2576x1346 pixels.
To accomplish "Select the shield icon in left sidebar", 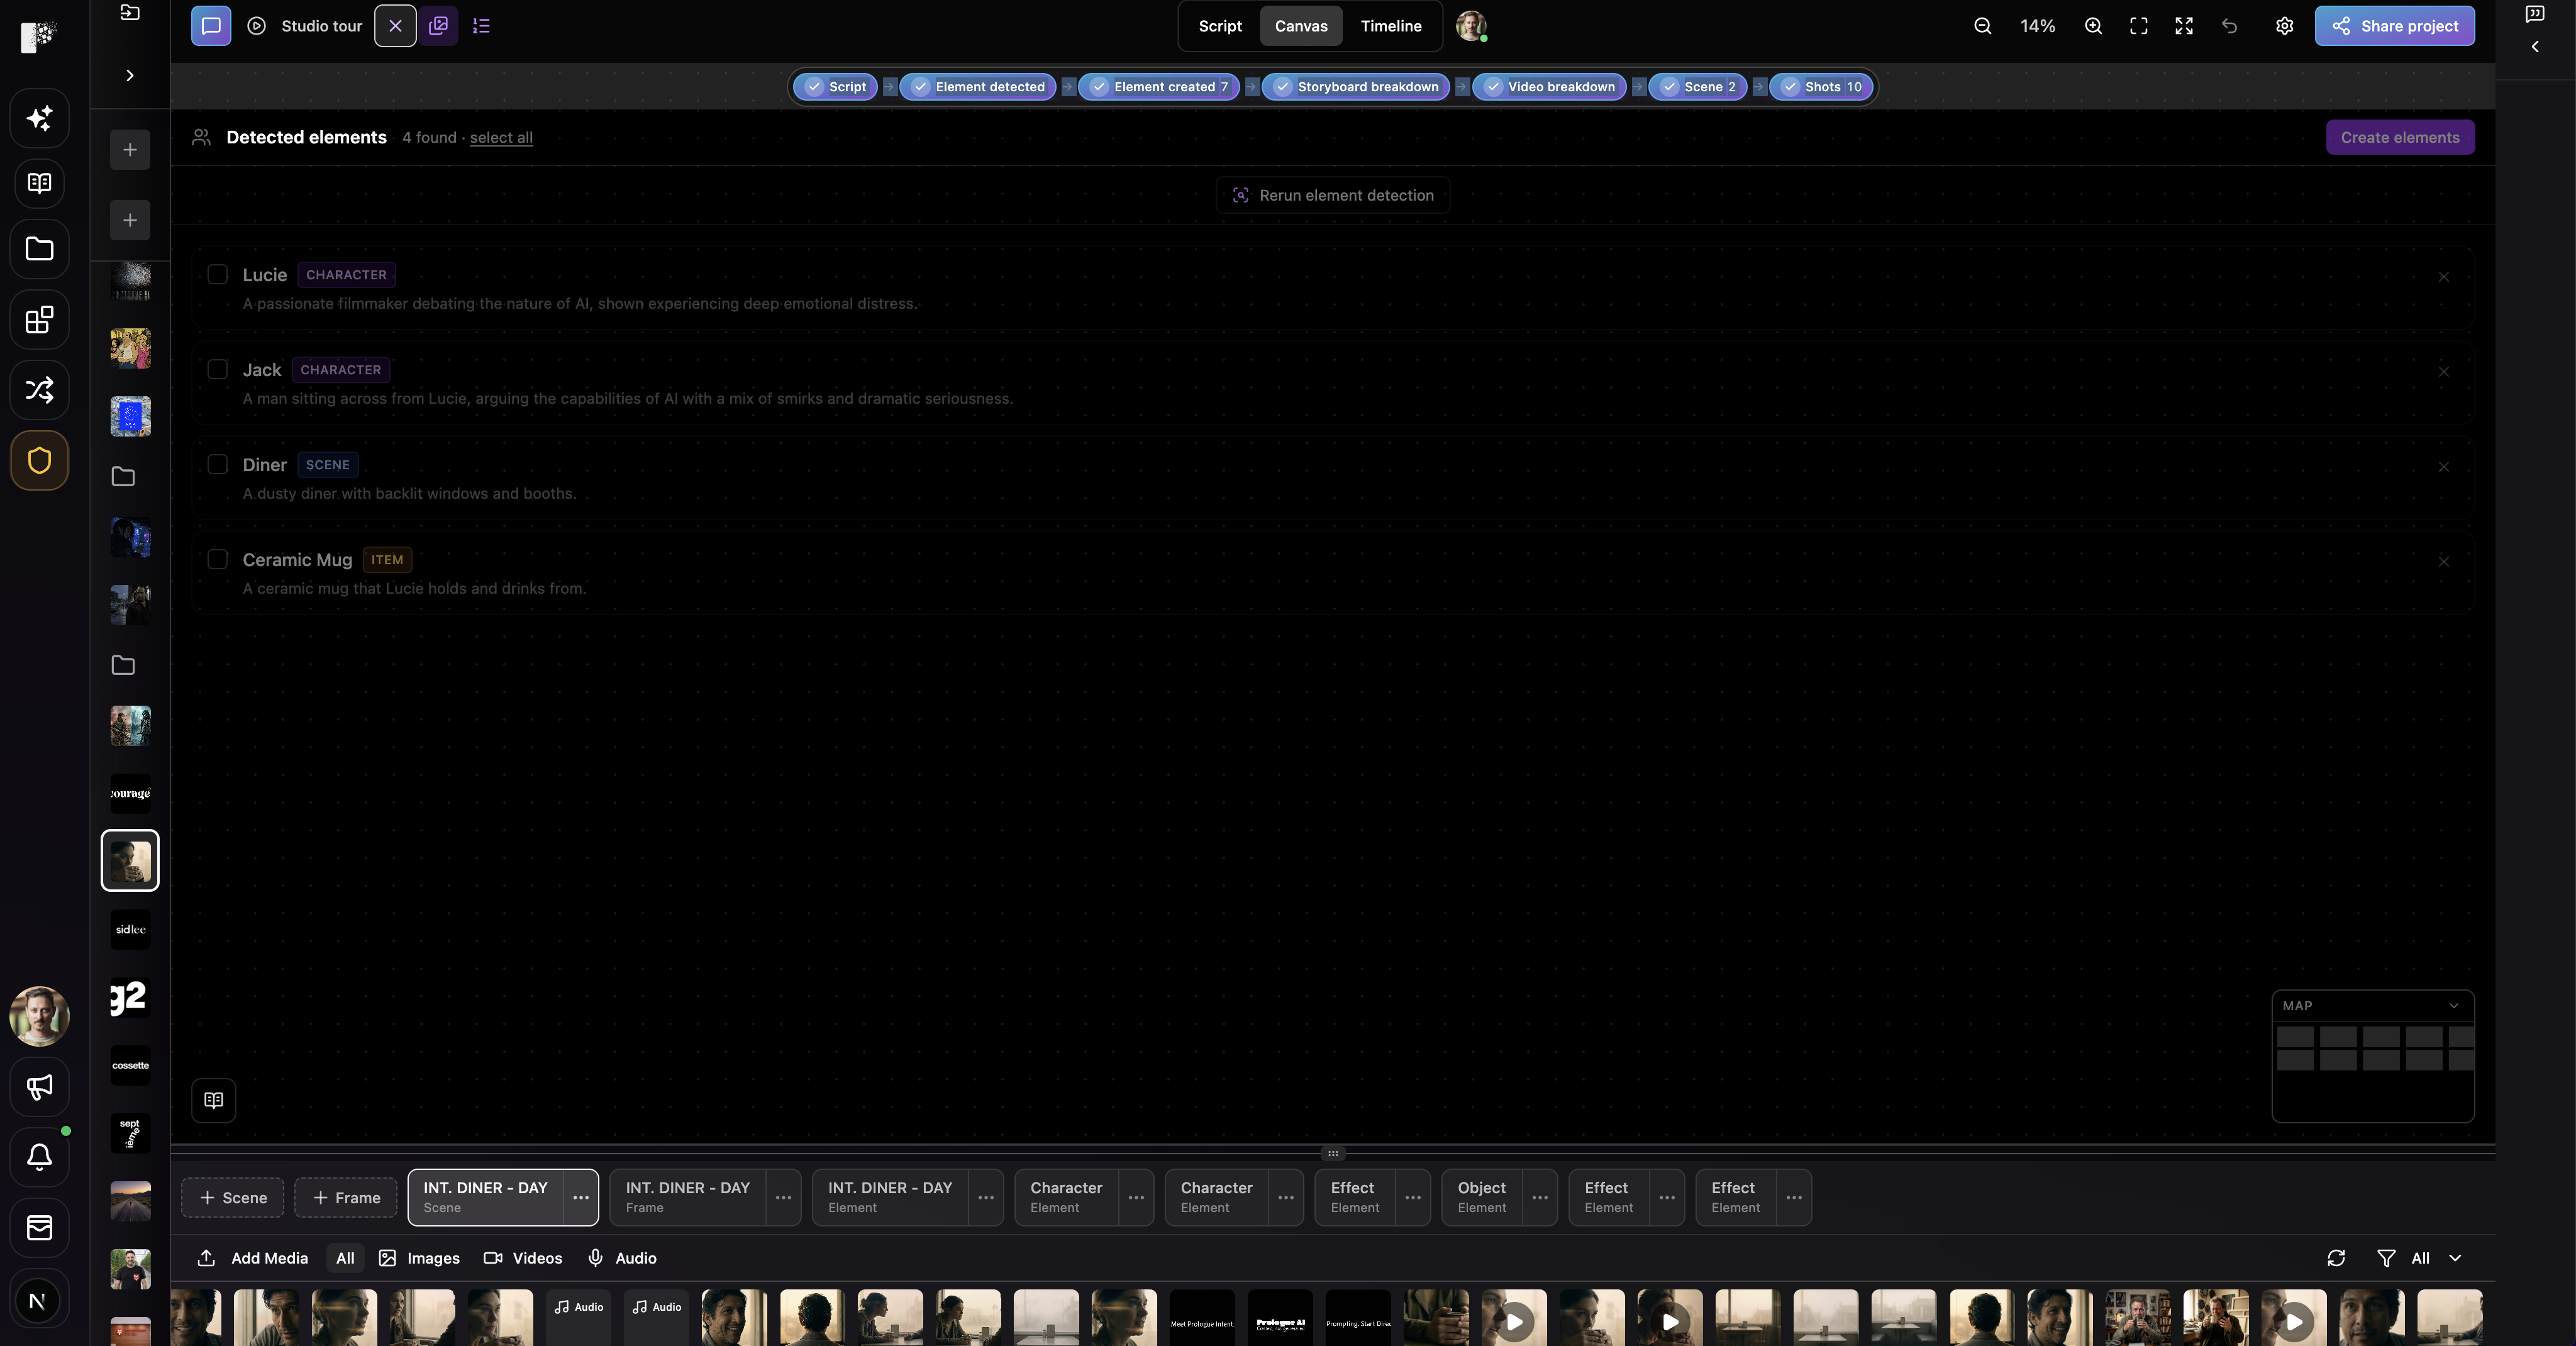I will [39, 460].
